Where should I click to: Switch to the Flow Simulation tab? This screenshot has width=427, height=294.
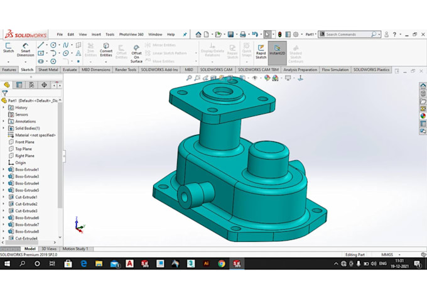pyautogui.click(x=335, y=70)
